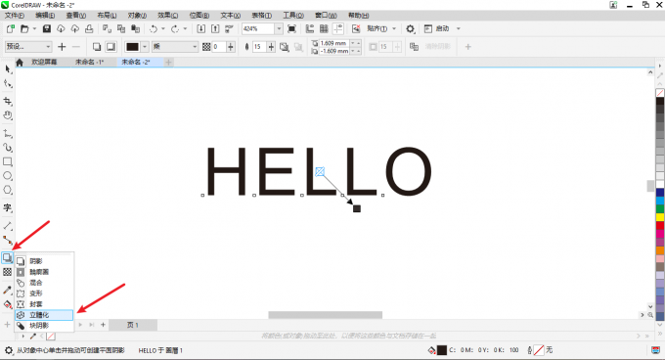665x360 pixels.
Task: Choose 阴影 Drop Shadow from flyout
Action: click(x=44, y=261)
